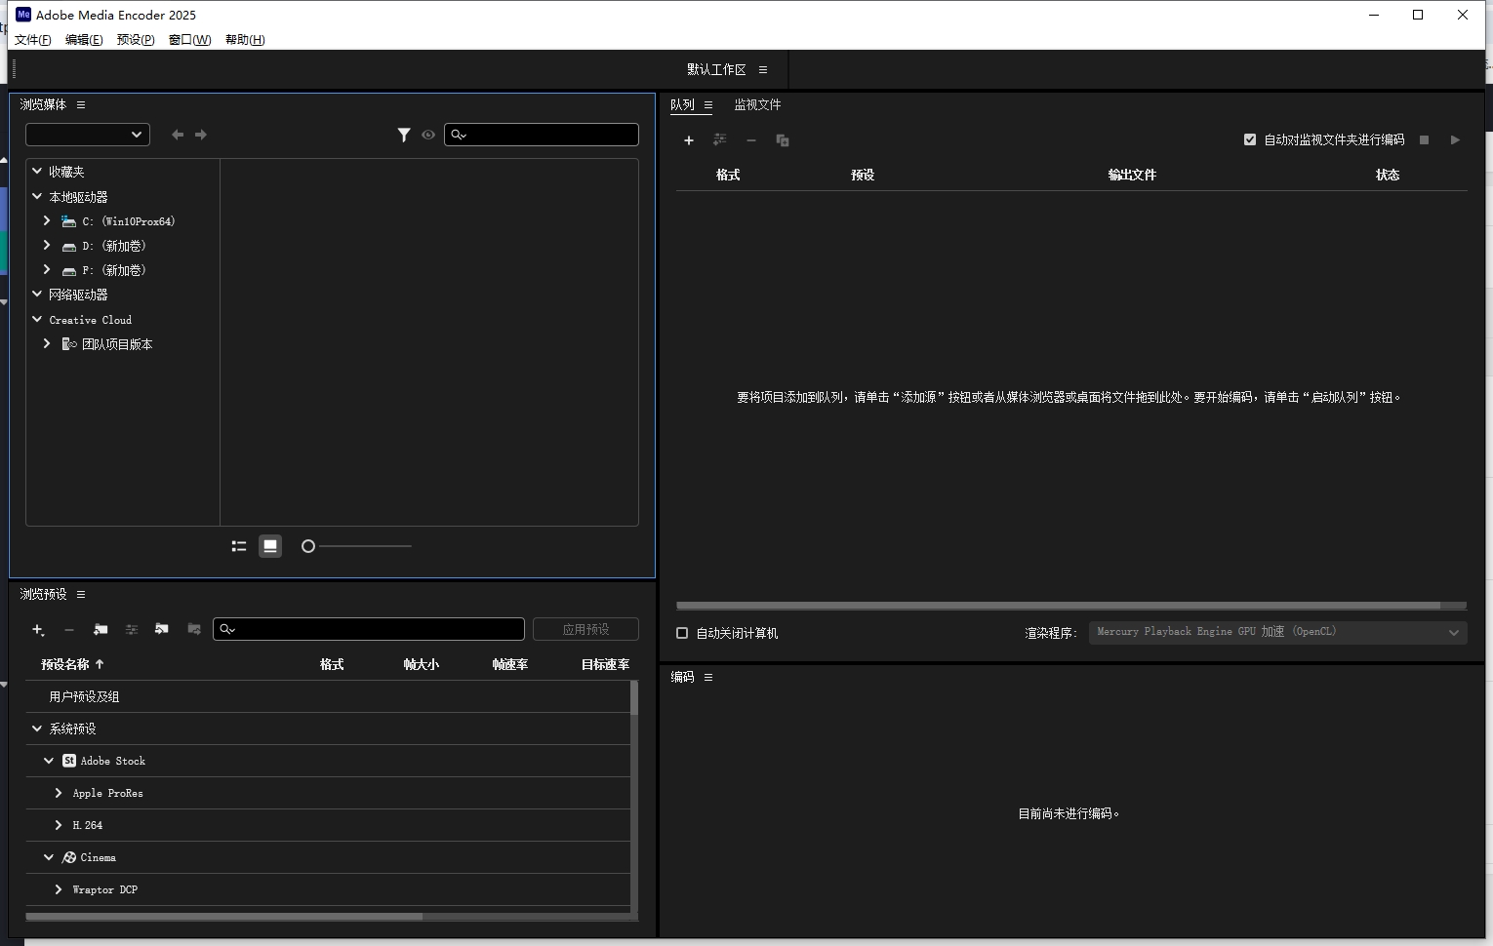
Task: Toggle the eye visibility icon in media browser
Action: tap(428, 135)
